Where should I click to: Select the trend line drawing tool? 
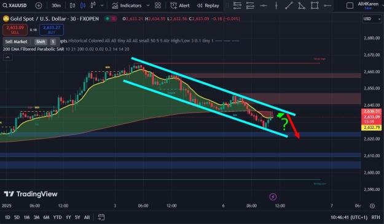pos(289,6)
